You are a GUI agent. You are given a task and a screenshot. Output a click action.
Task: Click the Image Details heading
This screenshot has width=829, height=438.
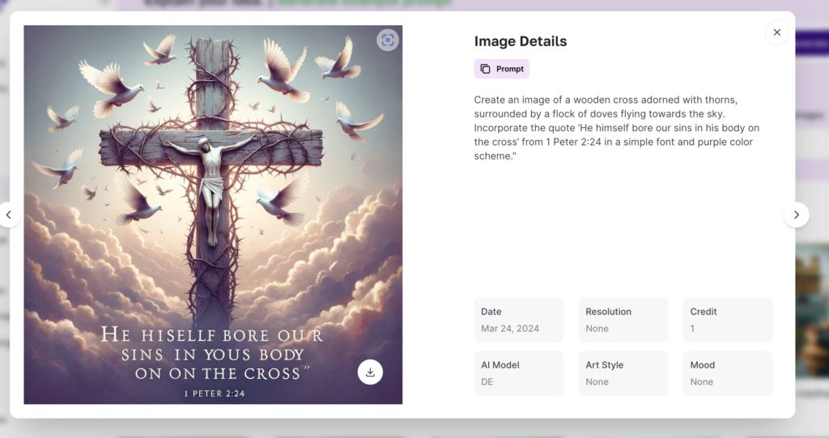521,41
